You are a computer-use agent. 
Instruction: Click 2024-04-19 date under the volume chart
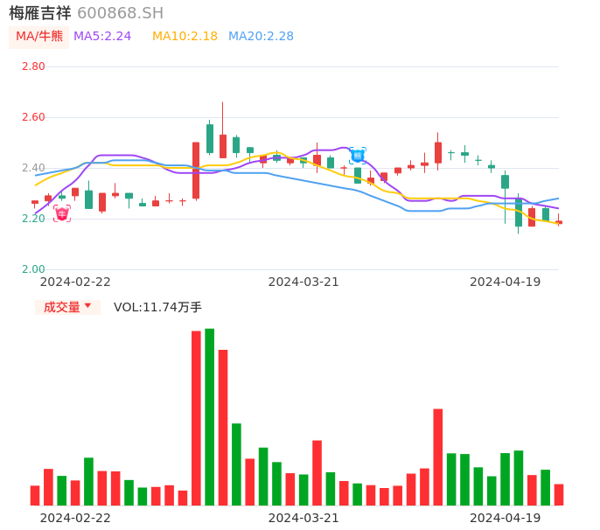(x=506, y=518)
